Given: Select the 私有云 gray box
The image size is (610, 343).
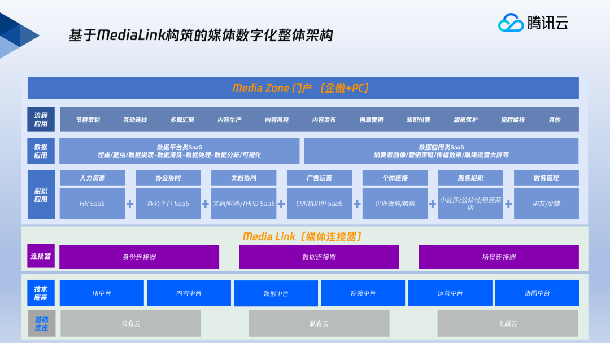Looking at the screenshot, I should [x=319, y=323].
